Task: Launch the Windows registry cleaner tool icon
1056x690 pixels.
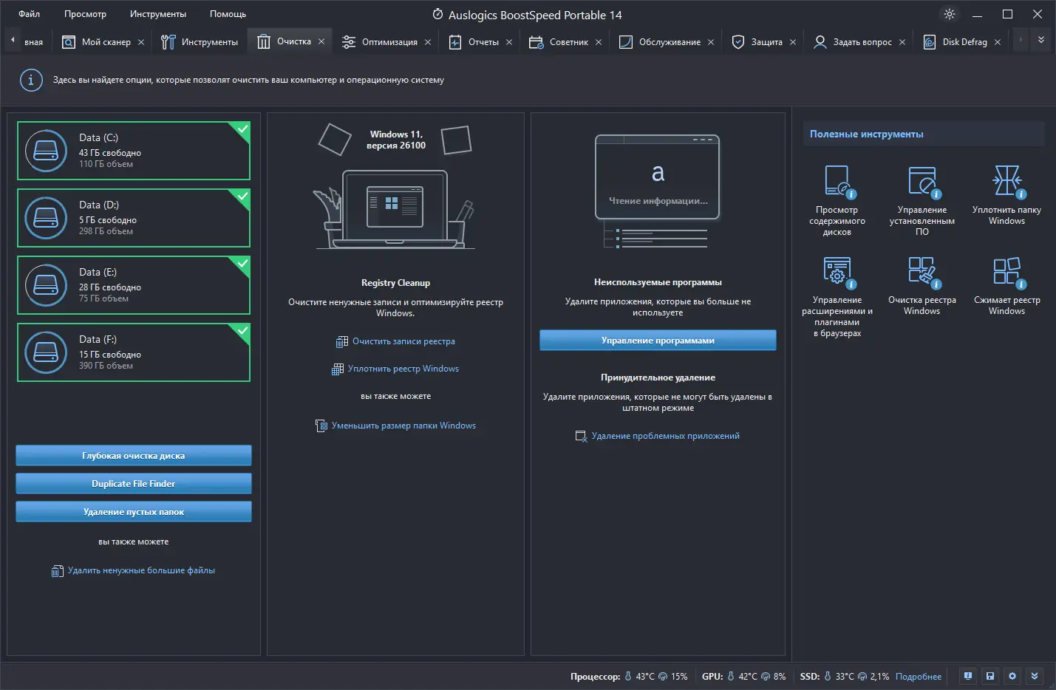Action: pos(922,271)
